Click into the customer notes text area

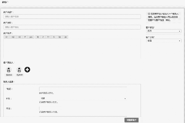coord(72,49)
